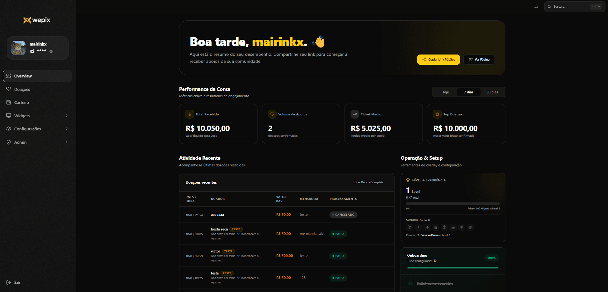Click the notifications bell icon
Viewport: 608px width, 292px height.
point(536,6)
